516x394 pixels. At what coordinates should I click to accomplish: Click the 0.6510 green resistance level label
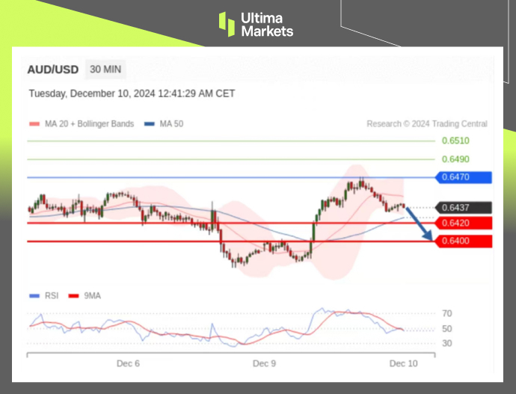point(455,141)
